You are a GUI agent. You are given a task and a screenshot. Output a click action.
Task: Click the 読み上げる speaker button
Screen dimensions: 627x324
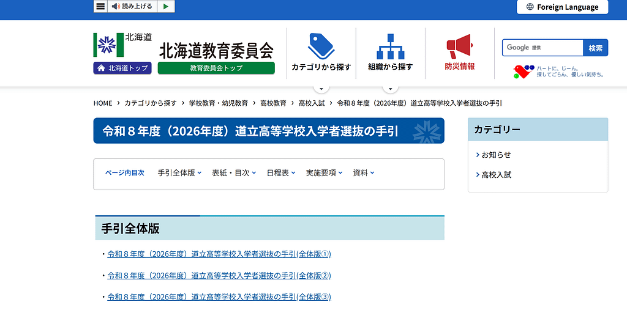click(x=132, y=6)
